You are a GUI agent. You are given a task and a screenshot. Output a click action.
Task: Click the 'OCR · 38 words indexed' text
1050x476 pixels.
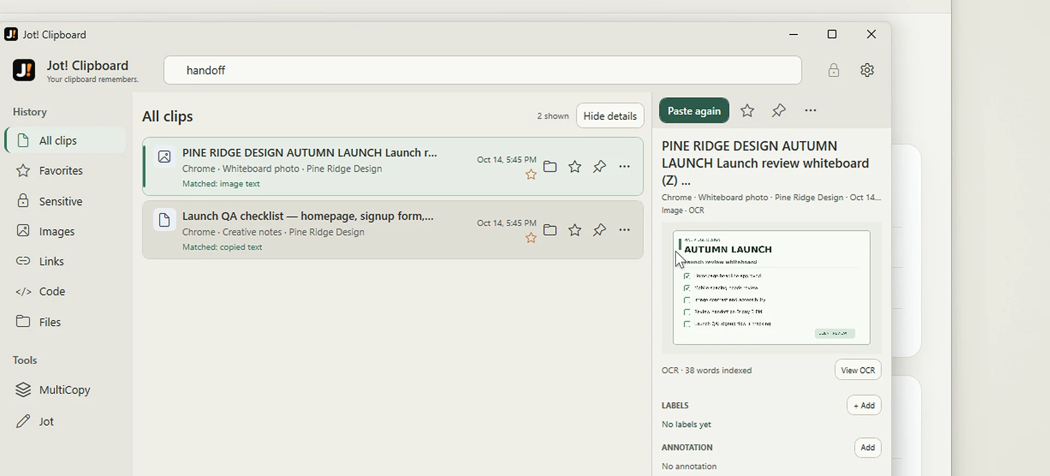tap(707, 370)
